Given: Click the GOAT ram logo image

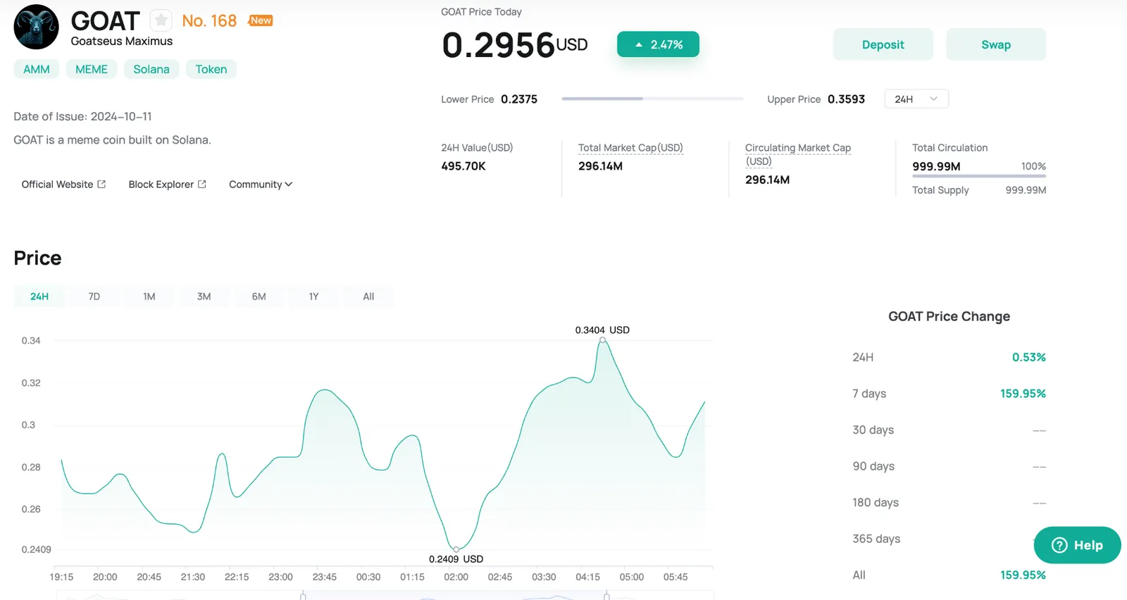Looking at the screenshot, I should click(37, 27).
